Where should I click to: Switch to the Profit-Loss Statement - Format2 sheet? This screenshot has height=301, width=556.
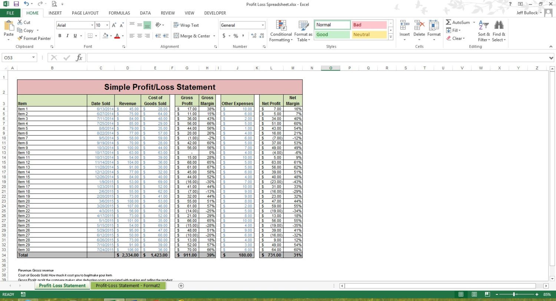(x=128, y=285)
